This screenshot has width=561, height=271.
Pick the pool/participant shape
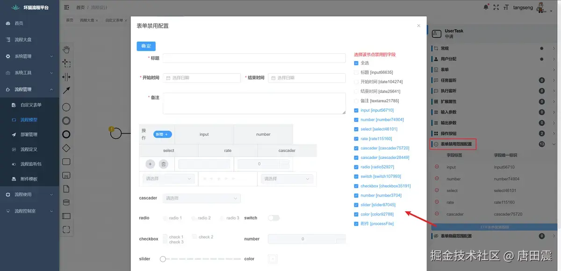coord(66,216)
